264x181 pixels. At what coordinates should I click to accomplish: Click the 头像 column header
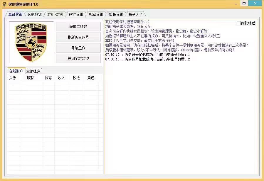click(x=12, y=78)
